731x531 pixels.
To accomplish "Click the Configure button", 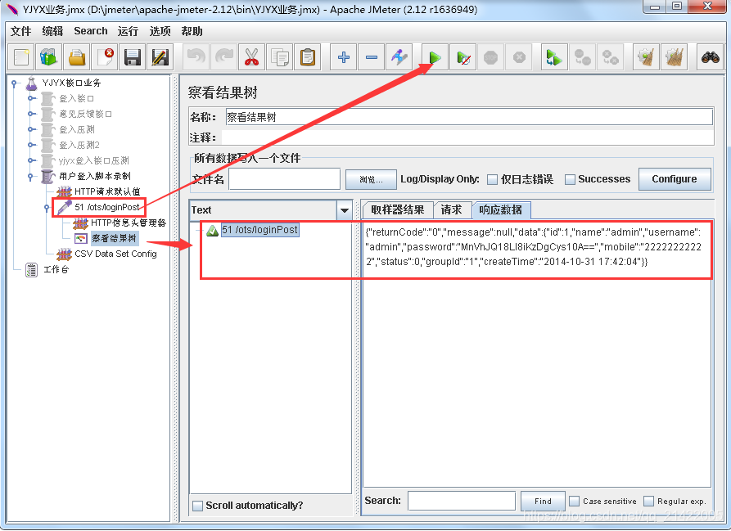I will pyautogui.click(x=675, y=179).
